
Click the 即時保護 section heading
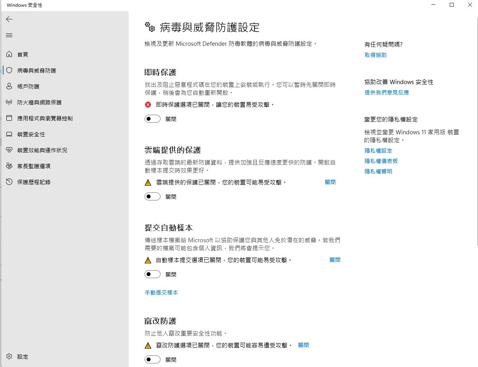coord(160,73)
